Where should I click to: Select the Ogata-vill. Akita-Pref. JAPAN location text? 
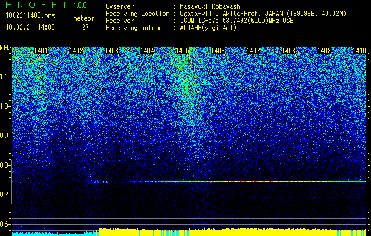coord(263,14)
